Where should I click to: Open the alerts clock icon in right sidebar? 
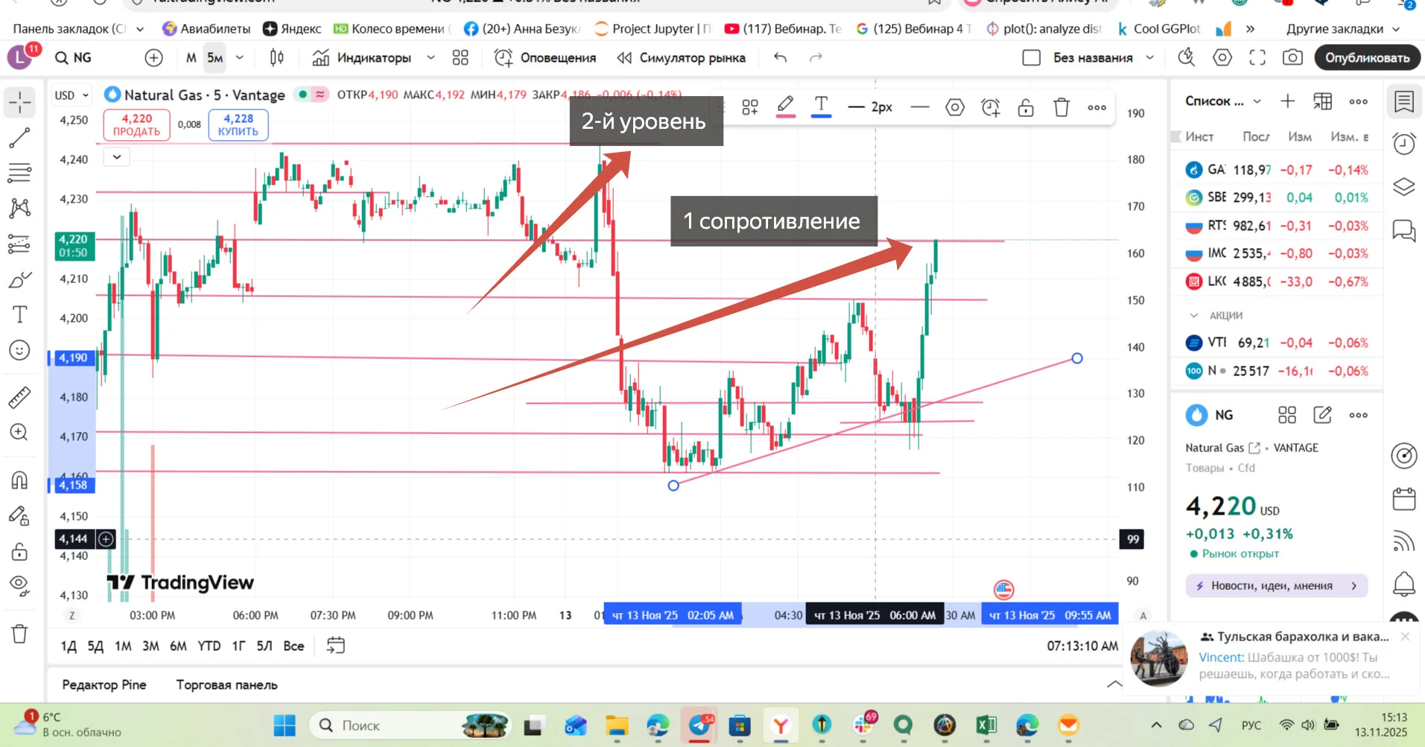[x=1404, y=144]
